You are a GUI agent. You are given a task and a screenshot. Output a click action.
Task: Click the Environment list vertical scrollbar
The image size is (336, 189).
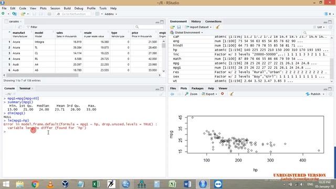(x=332, y=59)
